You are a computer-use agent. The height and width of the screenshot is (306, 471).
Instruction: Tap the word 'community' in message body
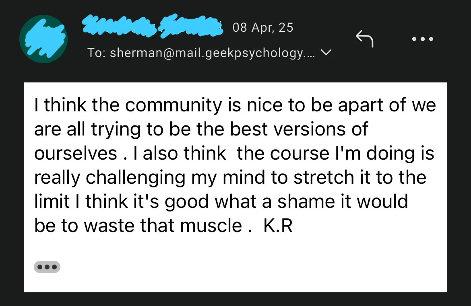click(x=173, y=105)
